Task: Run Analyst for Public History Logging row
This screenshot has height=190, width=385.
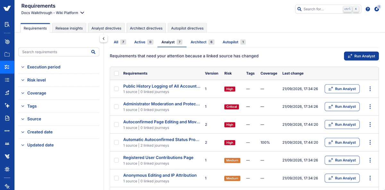Action: [342, 89]
